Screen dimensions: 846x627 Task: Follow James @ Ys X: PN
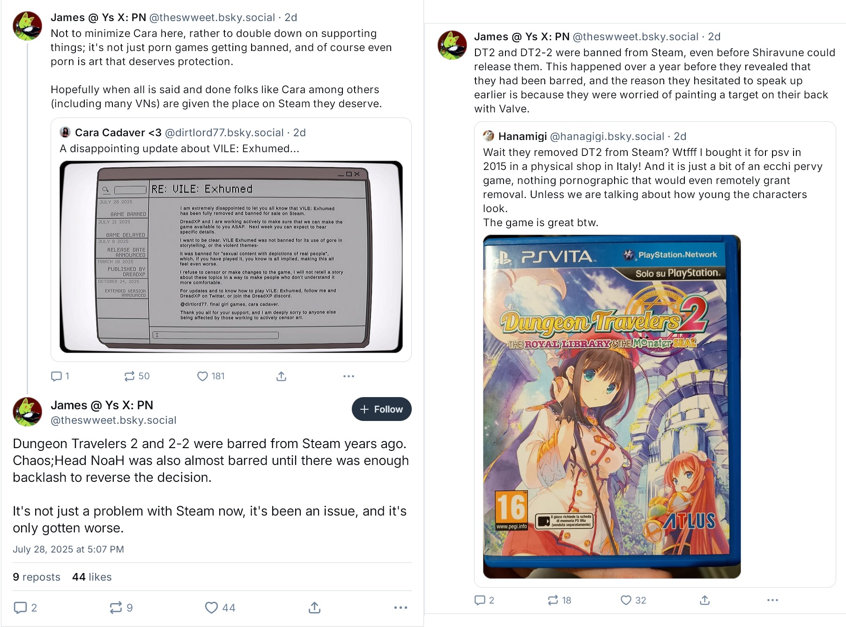381,409
